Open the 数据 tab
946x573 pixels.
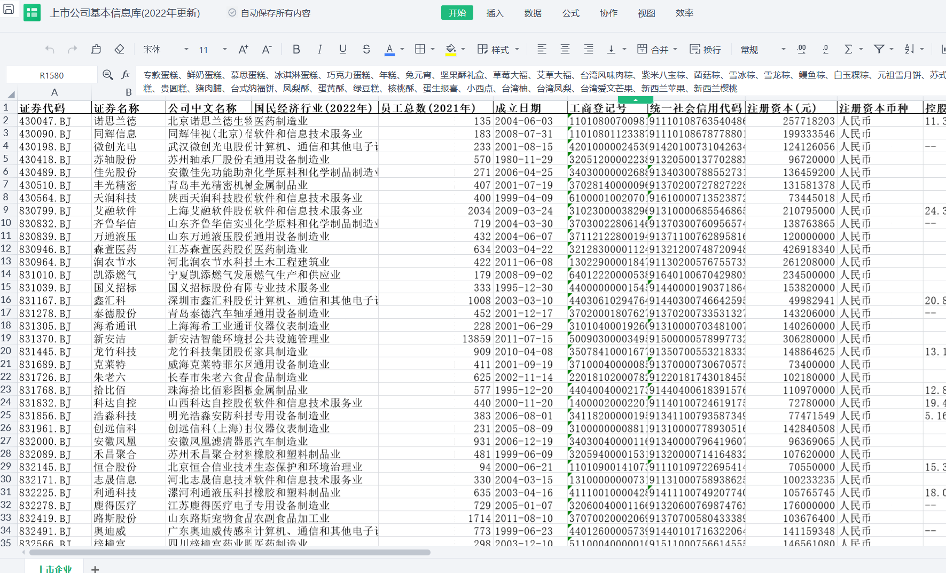click(533, 13)
